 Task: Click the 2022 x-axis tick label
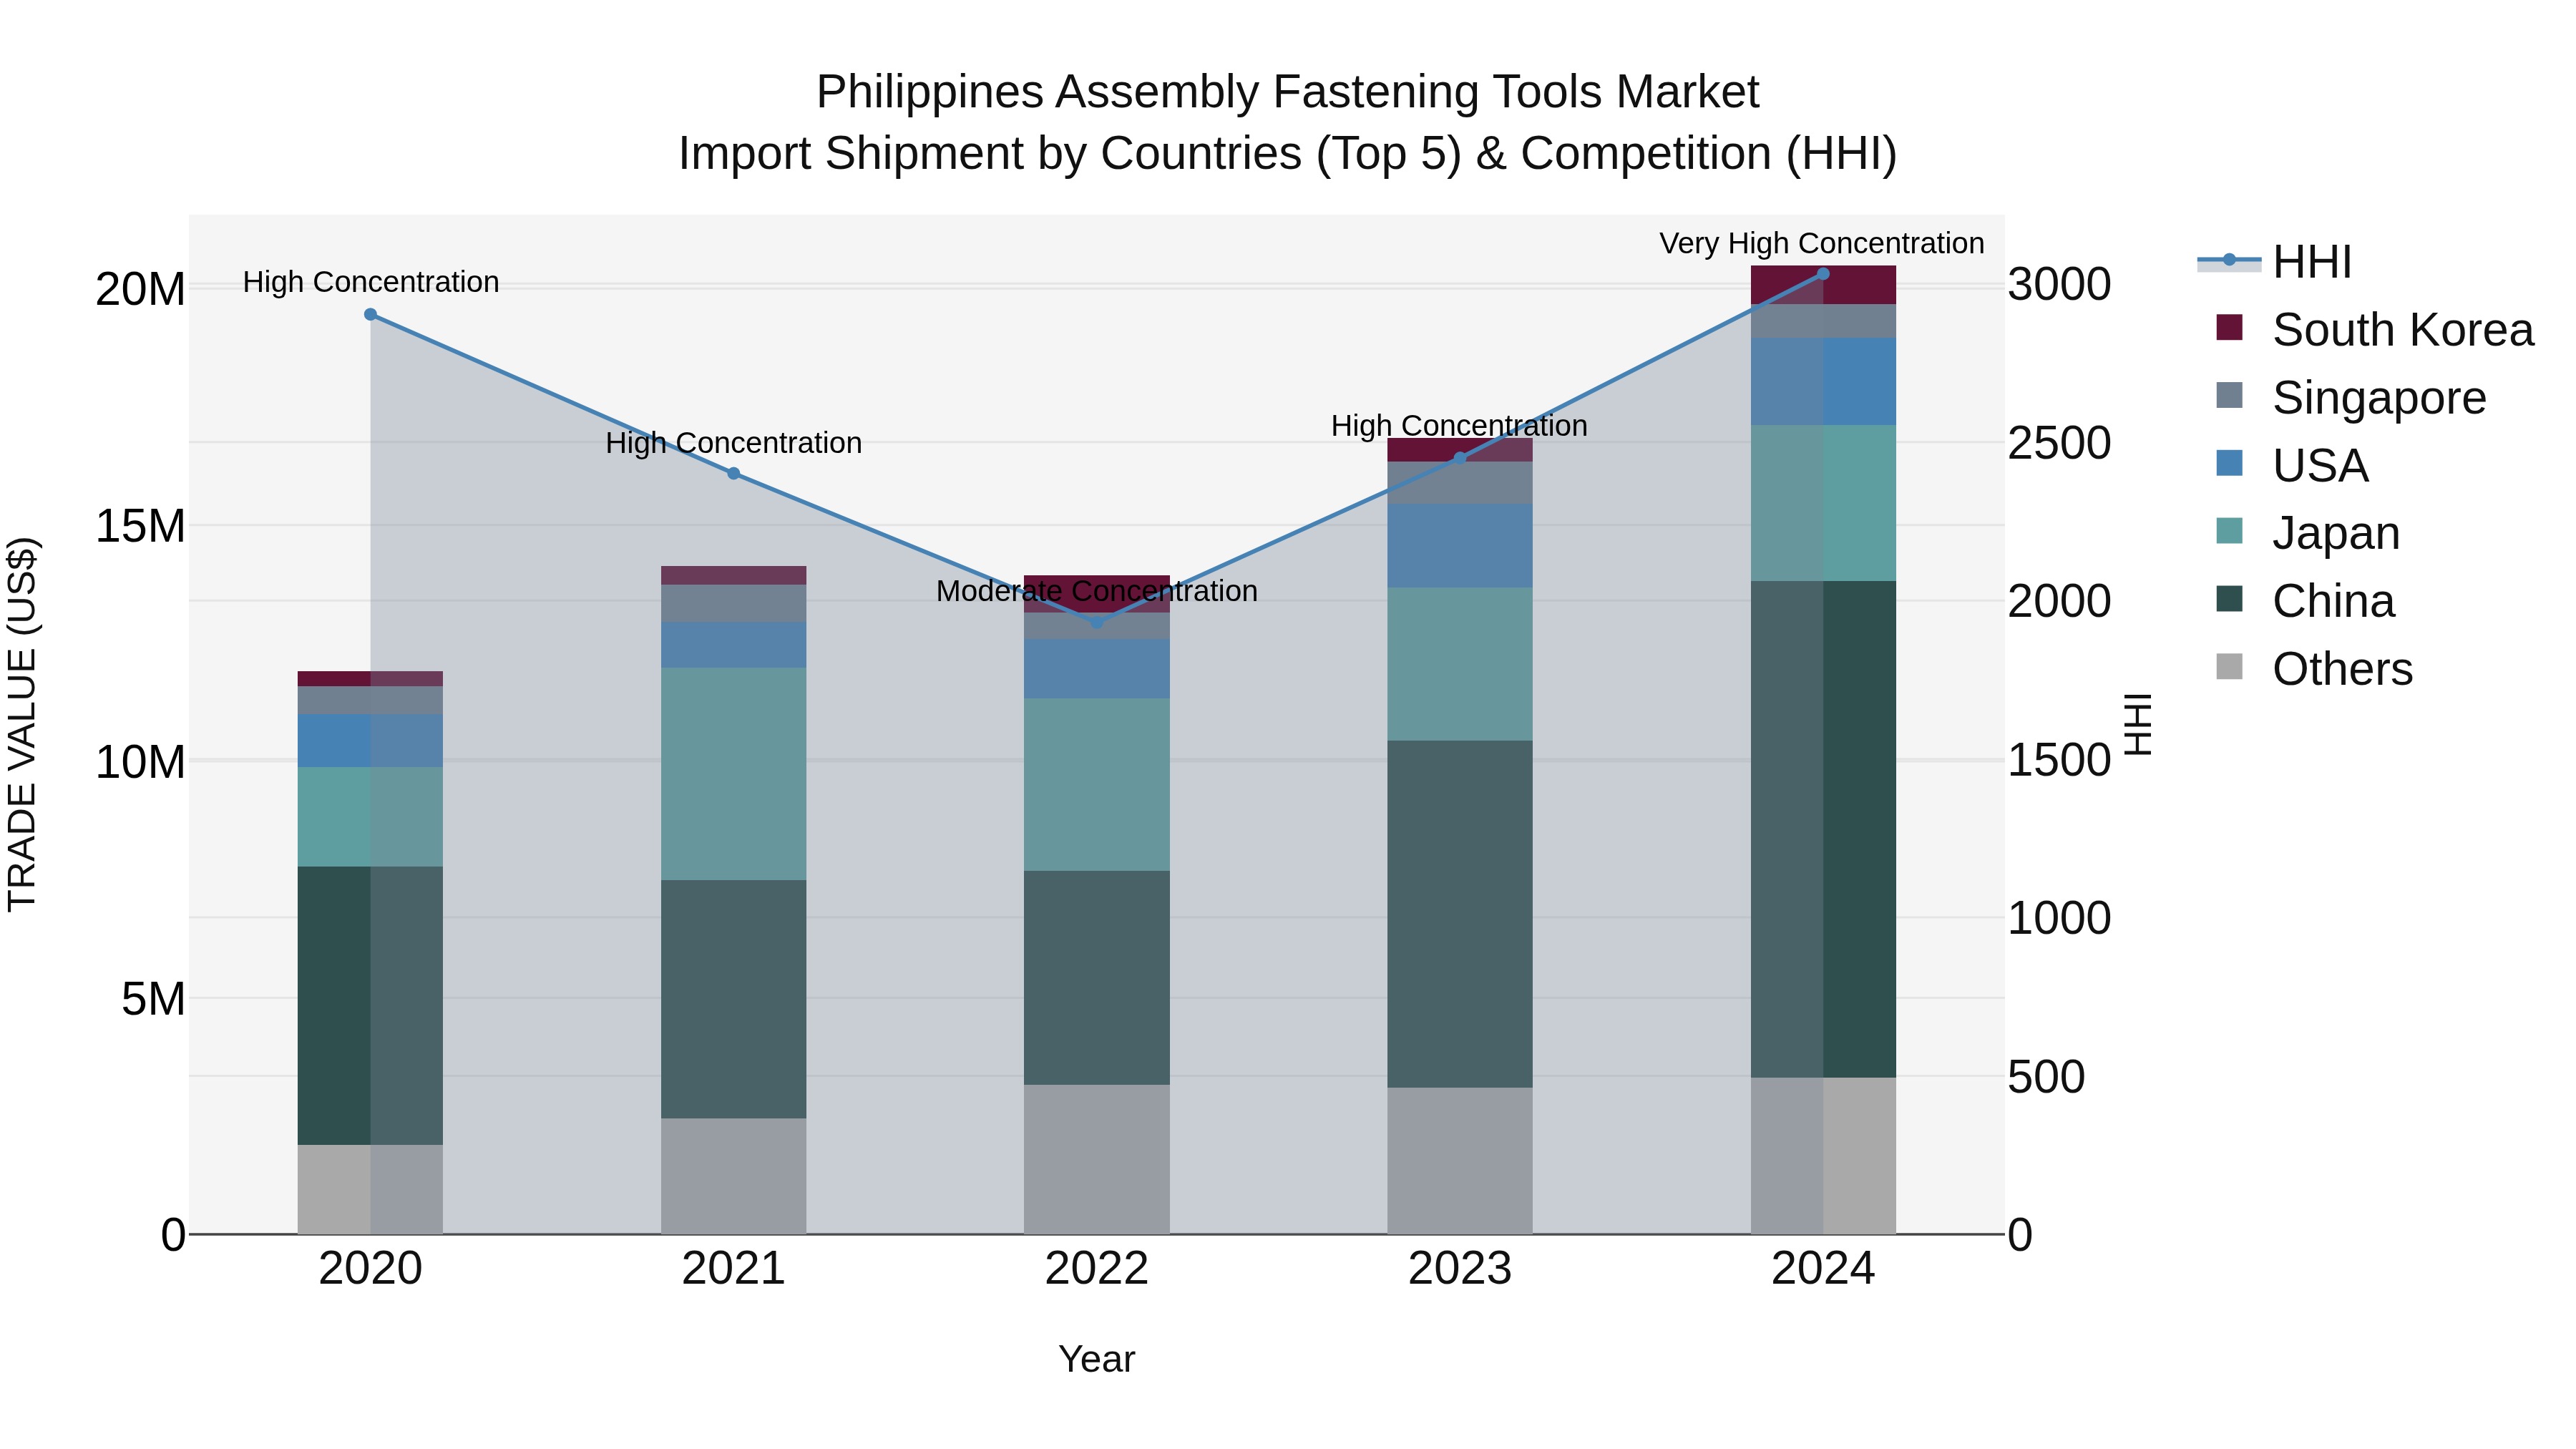[x=1096, y=1269]
